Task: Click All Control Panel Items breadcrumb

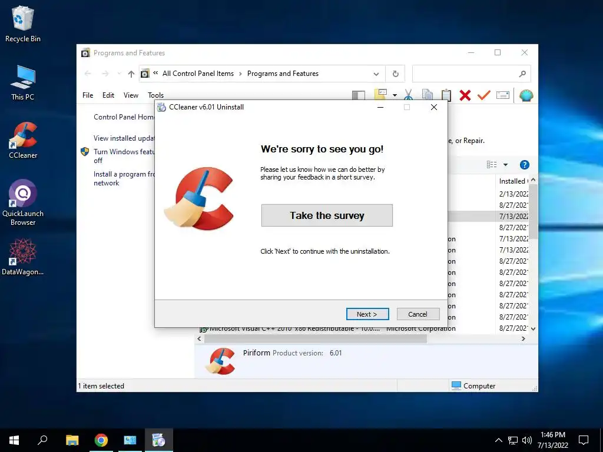Action: pyautogui.click(x=198, y=74)
